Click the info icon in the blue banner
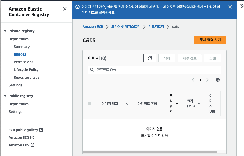The height and width of the screenshot is (156, 244). coord(77,7)
